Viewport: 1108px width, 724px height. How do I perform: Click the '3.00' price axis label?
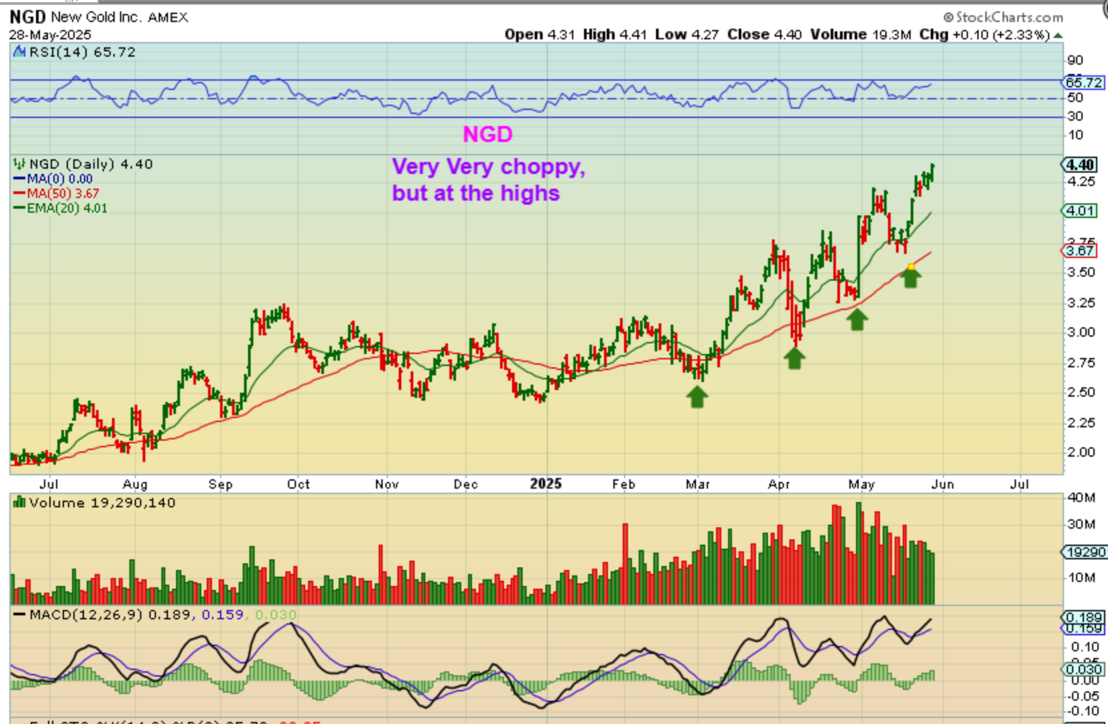1081,332
